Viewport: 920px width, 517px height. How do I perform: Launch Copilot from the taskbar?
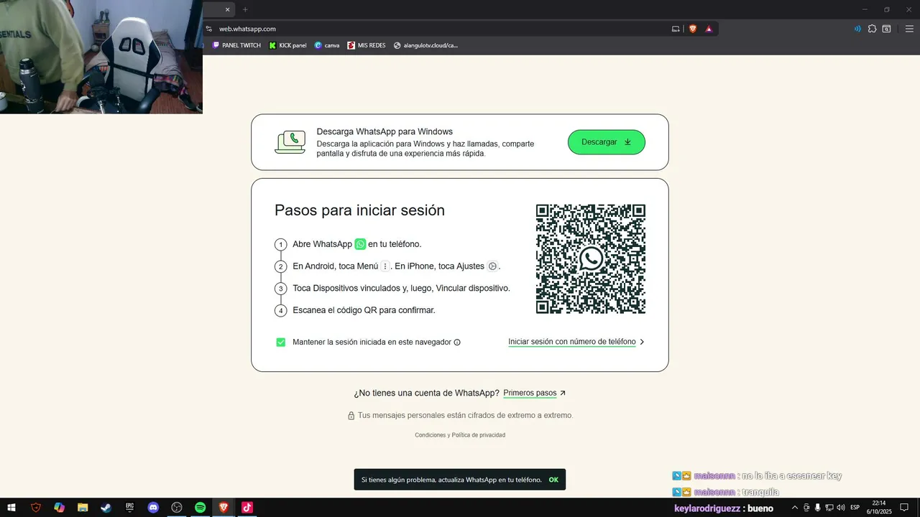coord(59,508)
